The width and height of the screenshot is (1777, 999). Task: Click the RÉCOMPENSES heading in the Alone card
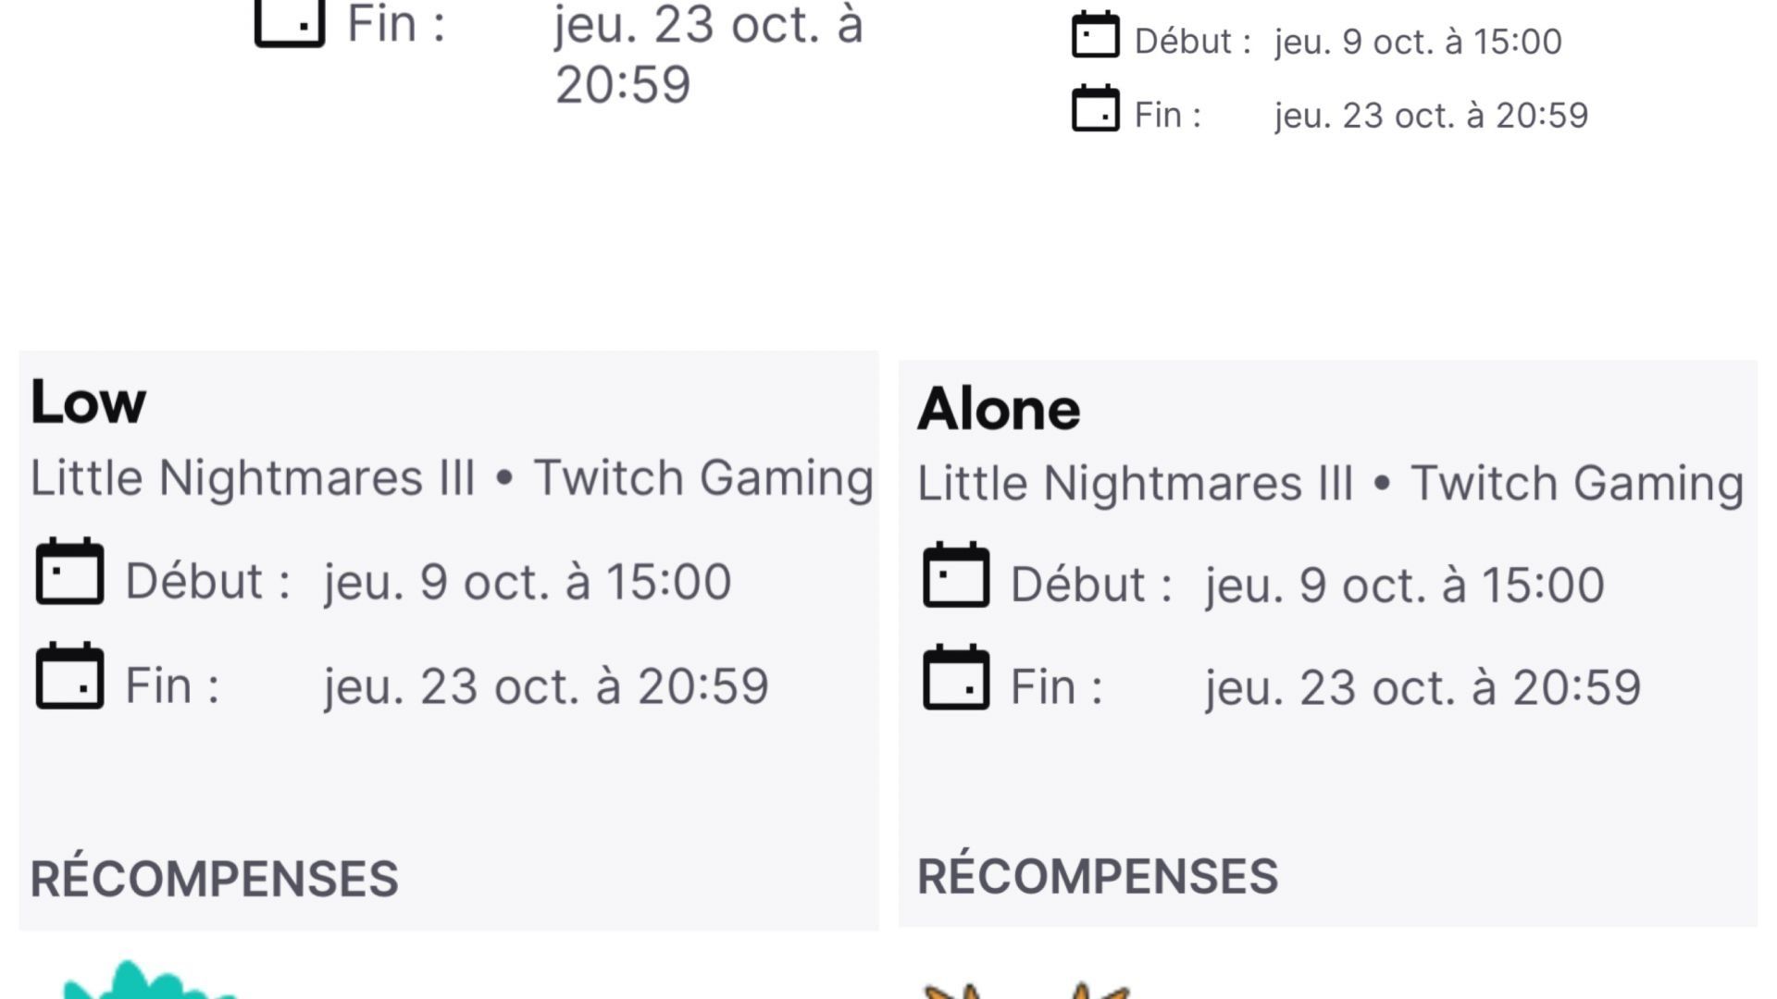coord(1098,877)
